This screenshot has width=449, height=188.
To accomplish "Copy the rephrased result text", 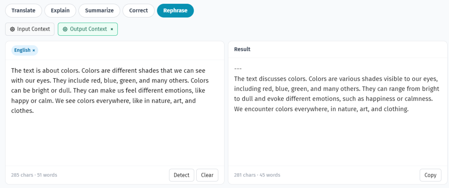I will point(430,175).
